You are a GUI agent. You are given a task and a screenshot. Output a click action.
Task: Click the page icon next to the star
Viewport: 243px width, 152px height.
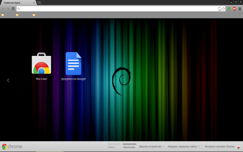tap(219, 9)
